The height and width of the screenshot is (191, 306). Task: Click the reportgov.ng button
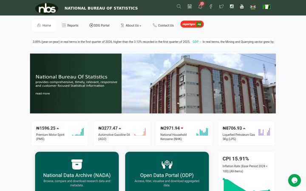[x=192, y=24]
